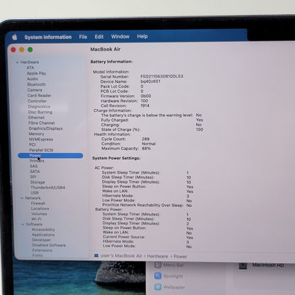Click user's MacBook Air in path bar
Viewport: 295px width, 295px height.
coord(121,256)
